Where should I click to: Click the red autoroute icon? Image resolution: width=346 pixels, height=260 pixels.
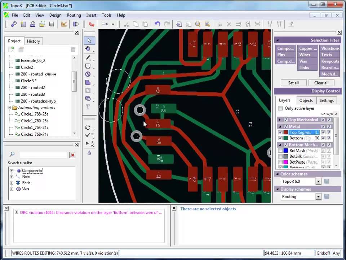coord(91,24)
